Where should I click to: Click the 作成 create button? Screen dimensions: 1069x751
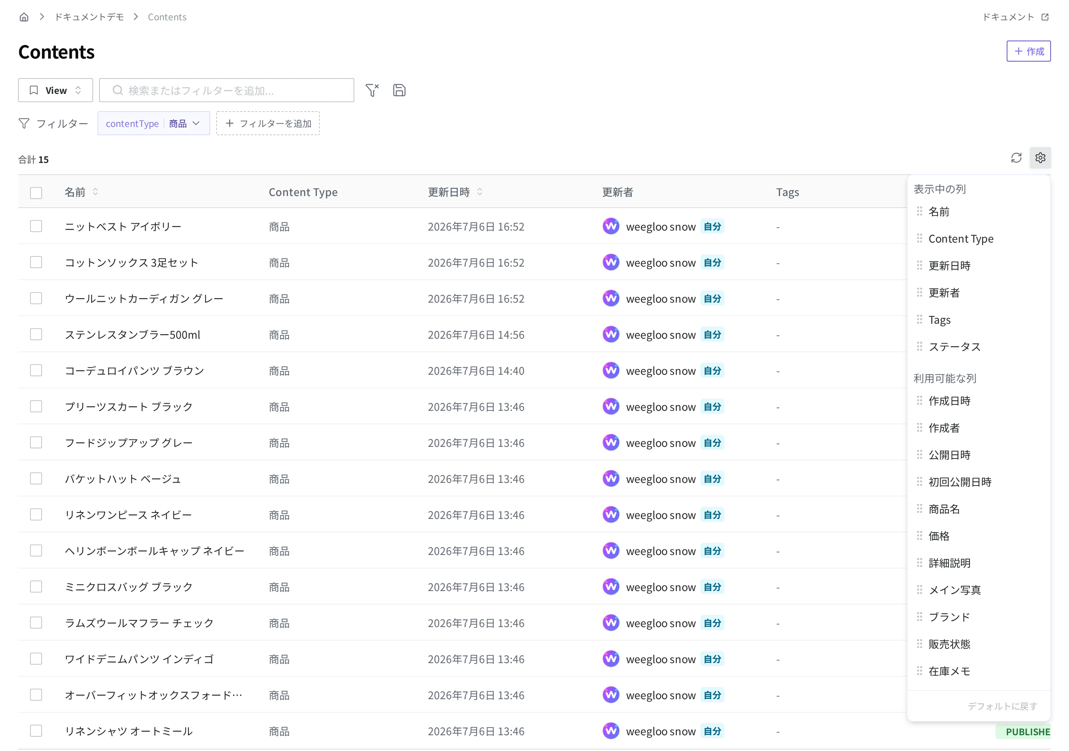(1028, 51)
